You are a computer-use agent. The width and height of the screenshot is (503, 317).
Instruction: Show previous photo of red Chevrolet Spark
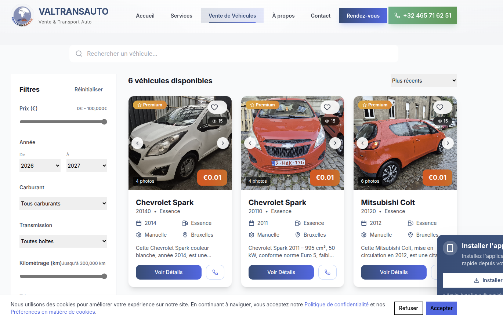(250, 143)
